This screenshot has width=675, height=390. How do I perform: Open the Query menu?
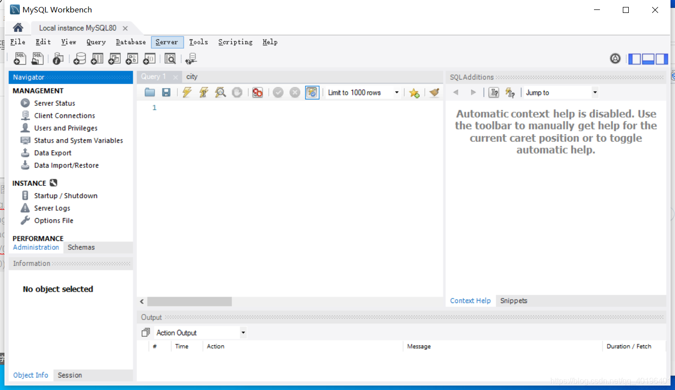96,42
